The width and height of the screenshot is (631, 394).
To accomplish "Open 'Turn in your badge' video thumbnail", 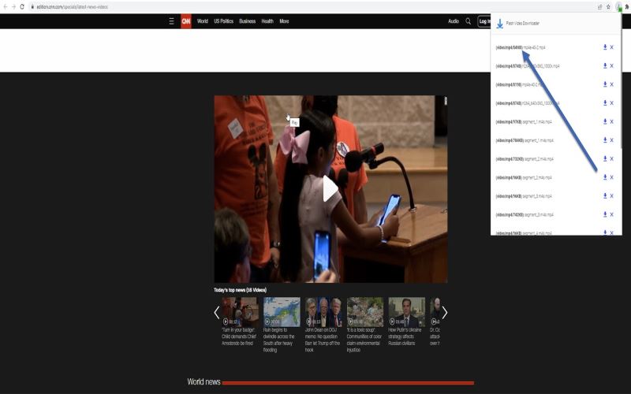I will click(x=240, y=311).
